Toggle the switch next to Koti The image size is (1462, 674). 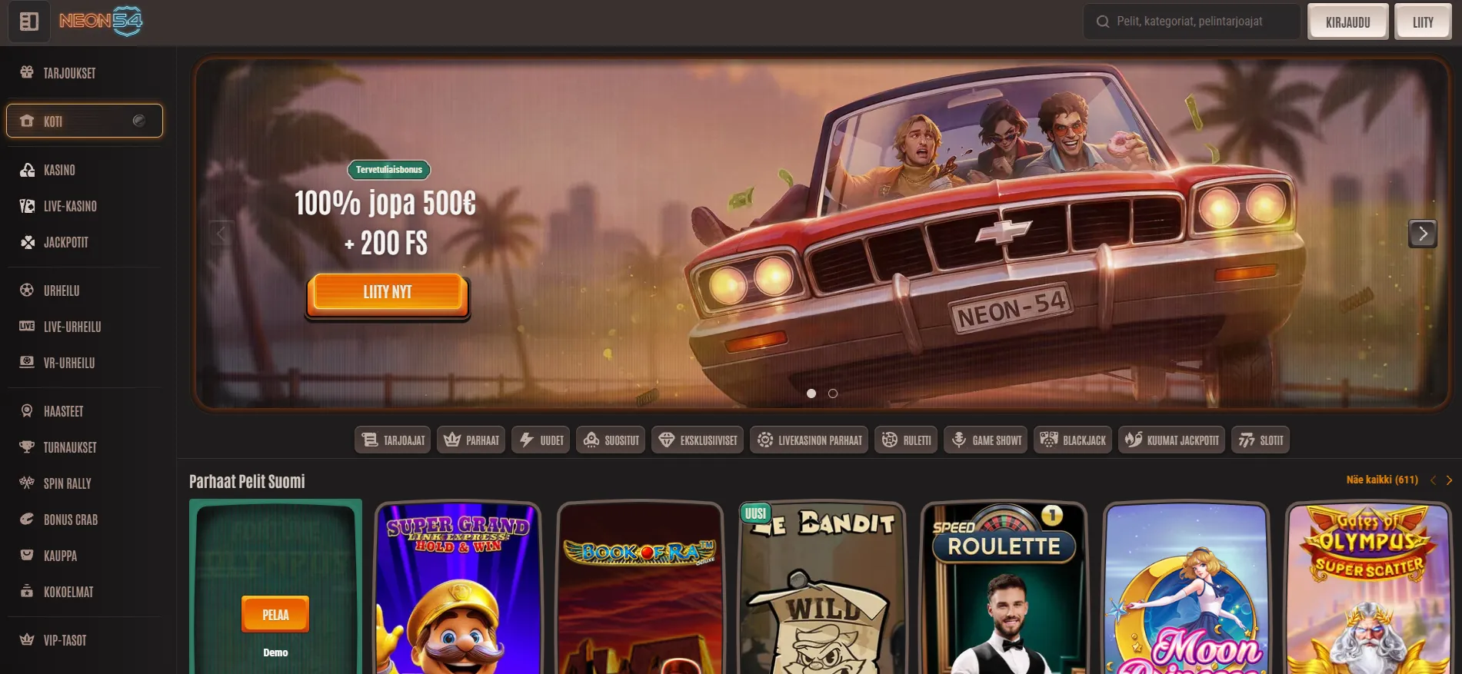click(x=138, y=121)
